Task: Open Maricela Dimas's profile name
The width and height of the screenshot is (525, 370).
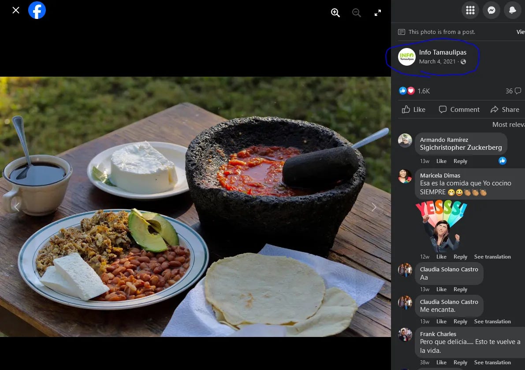Action: (440, 175)
